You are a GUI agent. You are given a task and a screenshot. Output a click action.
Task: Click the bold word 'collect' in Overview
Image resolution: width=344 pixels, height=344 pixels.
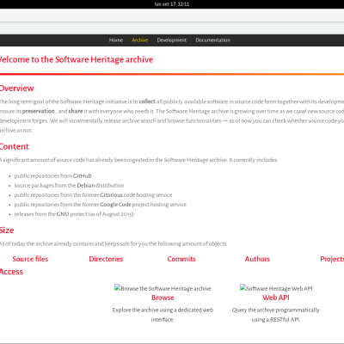147,101
